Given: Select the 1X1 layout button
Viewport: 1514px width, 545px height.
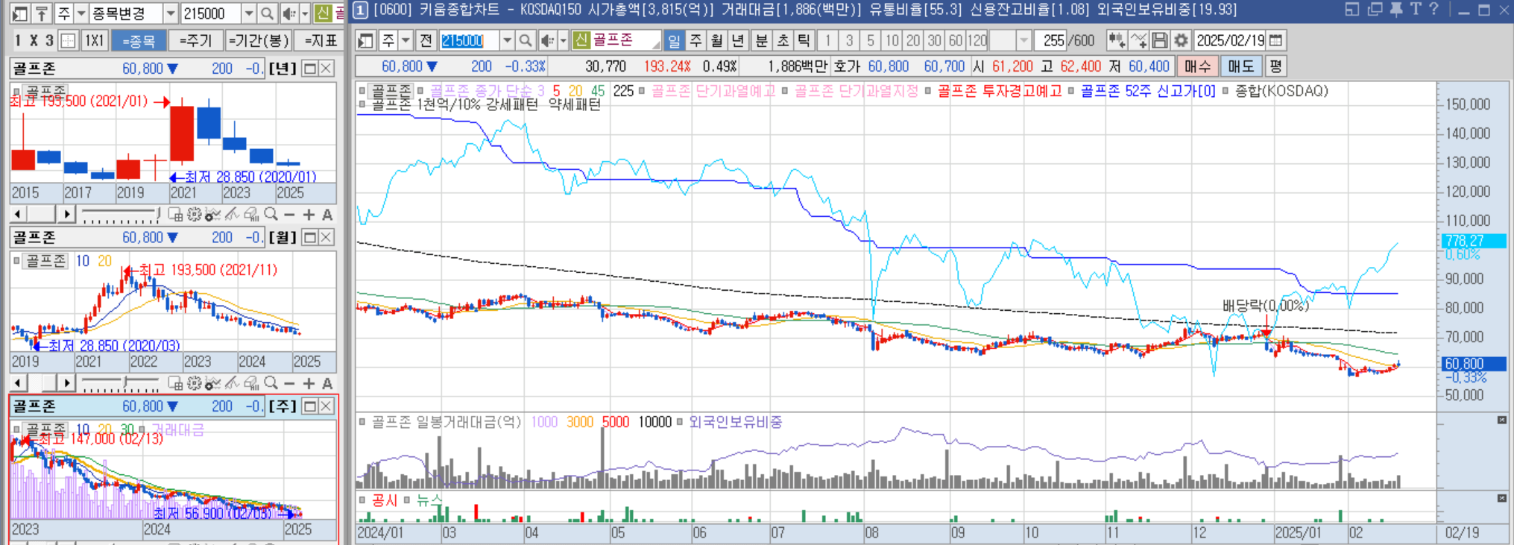Looking at the screenshot, I should coord(94,40).
